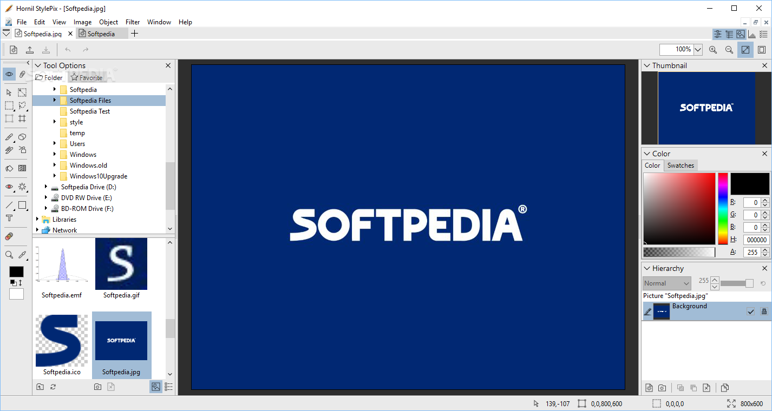The height and width of the screenshot is (411, 772).
Task: Select the brightness dodge tool
Action: point(22,187)
